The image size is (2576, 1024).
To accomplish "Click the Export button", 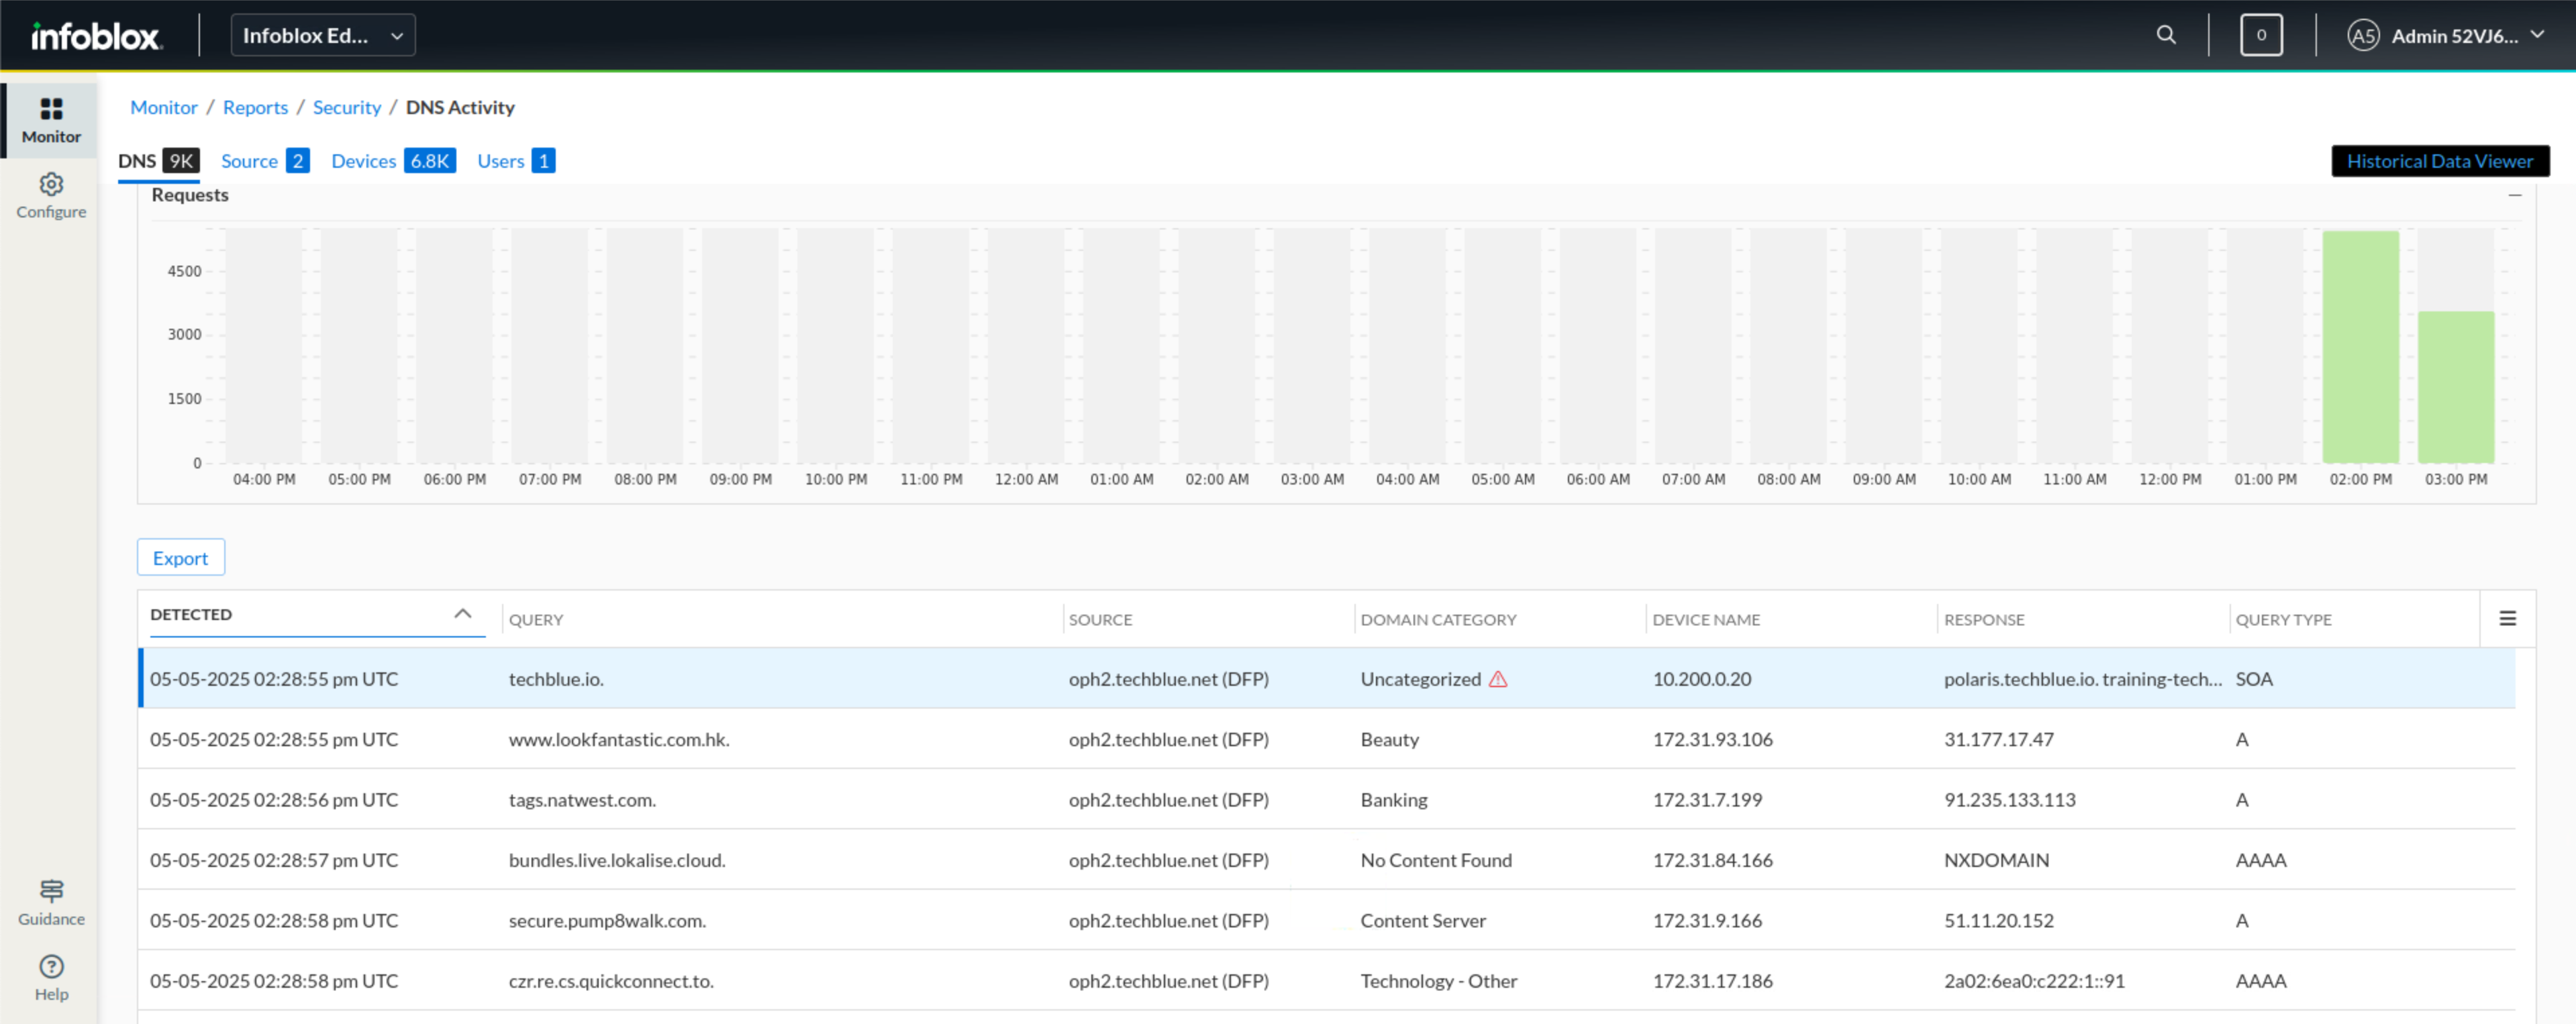I will (x=180, y=558).
